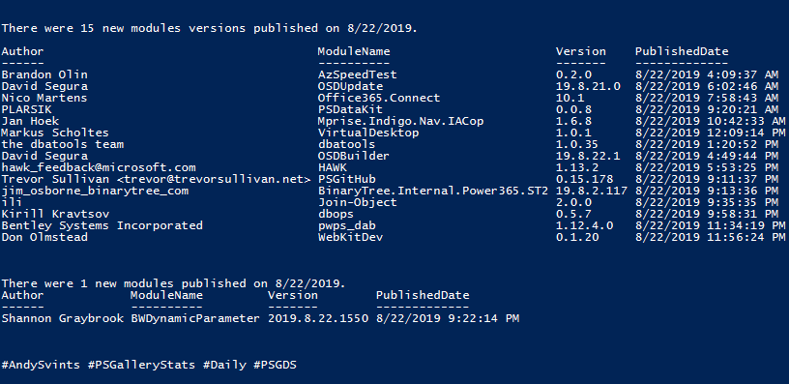Click the AzSpeedTest module name
This screenshot has width=789, height=384.
[357, 75]
